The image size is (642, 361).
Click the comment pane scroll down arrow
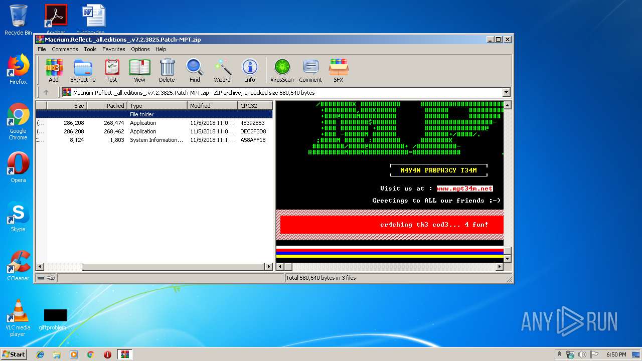(x=507, y=259)
